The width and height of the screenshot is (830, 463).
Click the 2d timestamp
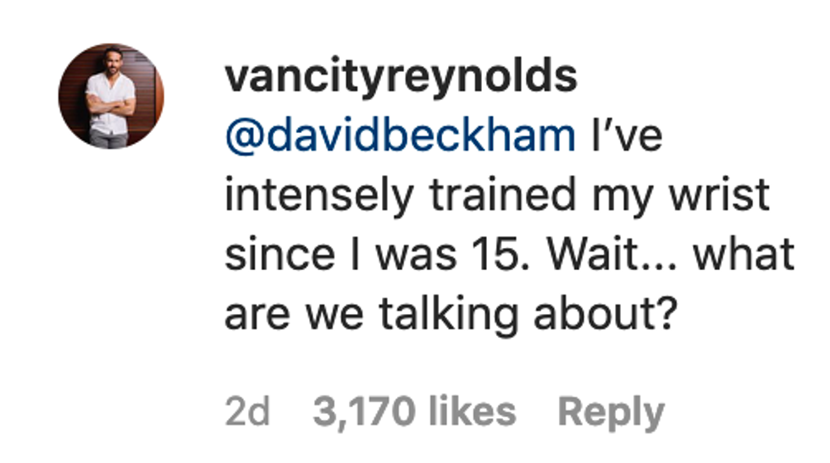pyautogui.click(x=247, y=412)
